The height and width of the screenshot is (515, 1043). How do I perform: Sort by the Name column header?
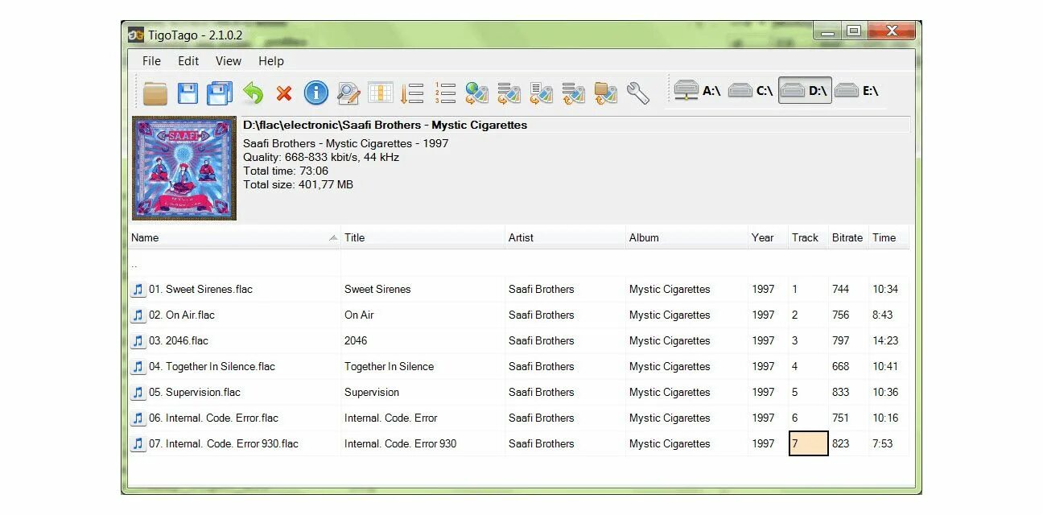tap(234, 237)
